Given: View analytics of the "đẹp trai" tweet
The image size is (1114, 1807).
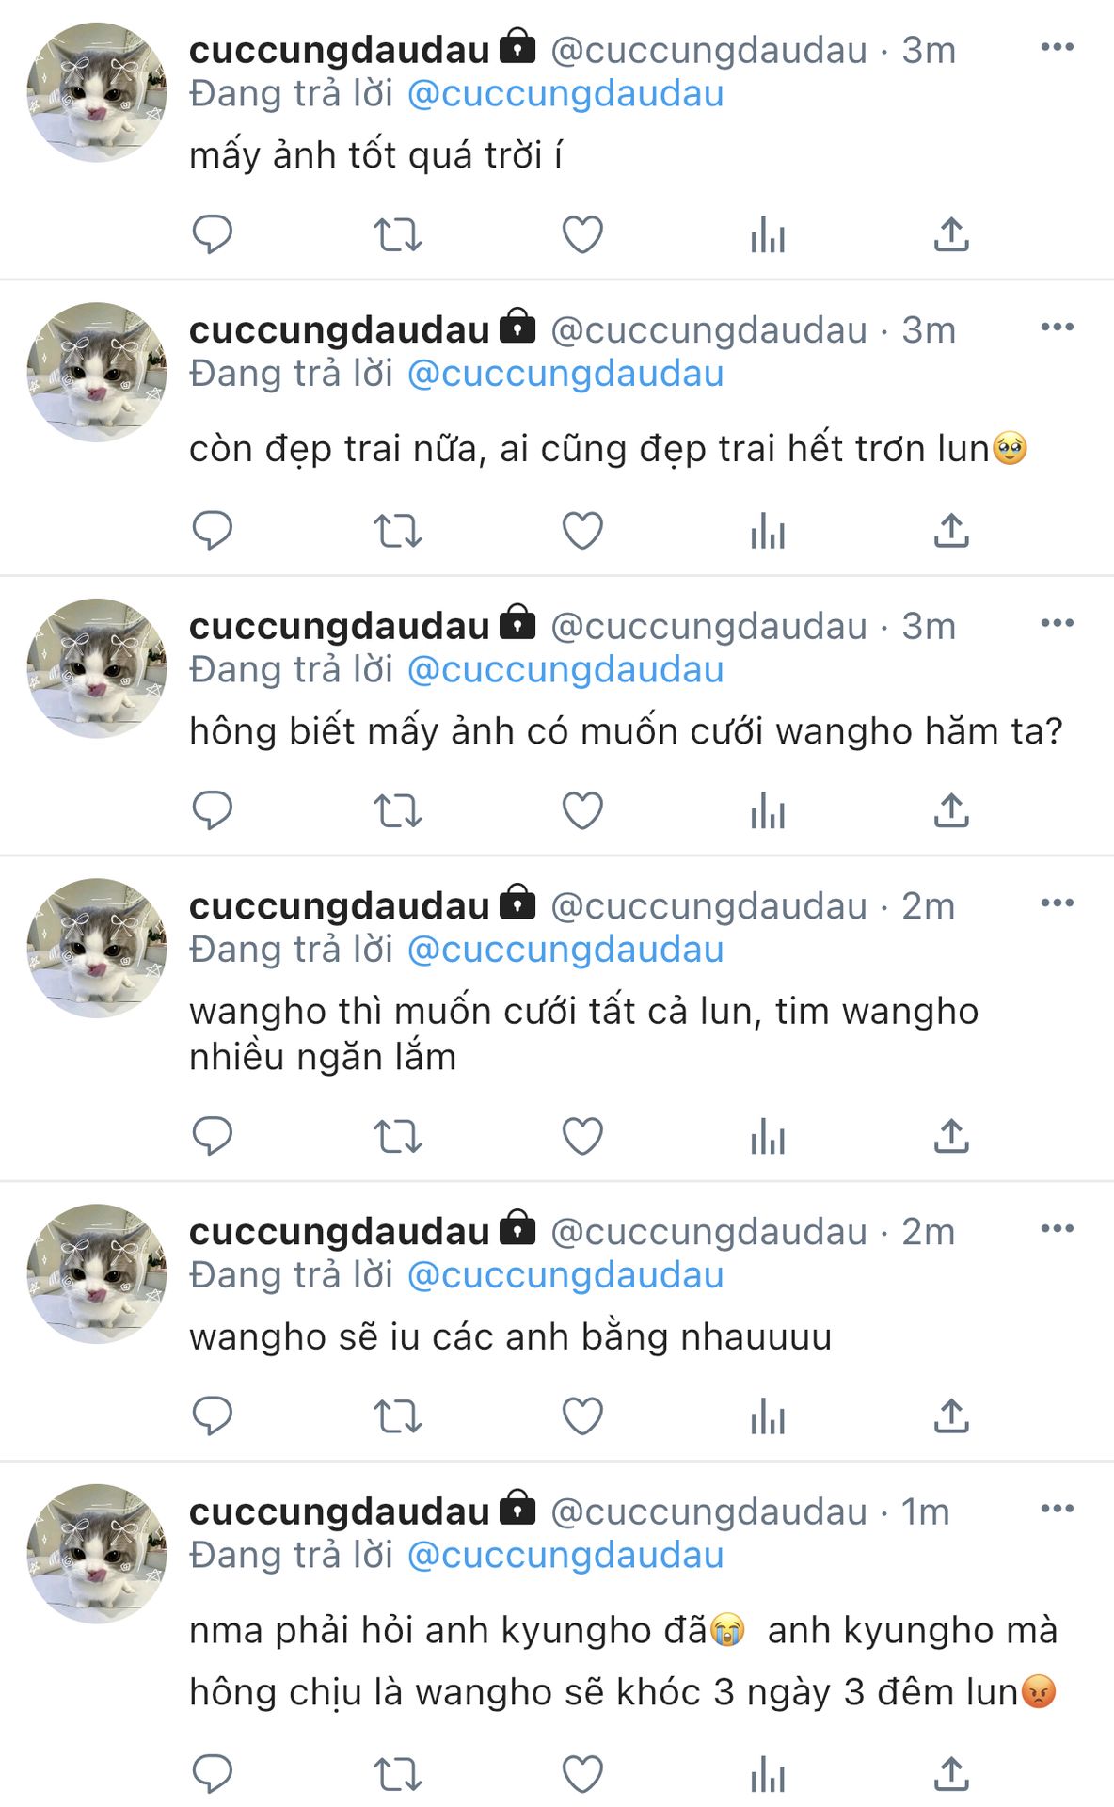Looking at the screenshot, I should pos(768,531).
